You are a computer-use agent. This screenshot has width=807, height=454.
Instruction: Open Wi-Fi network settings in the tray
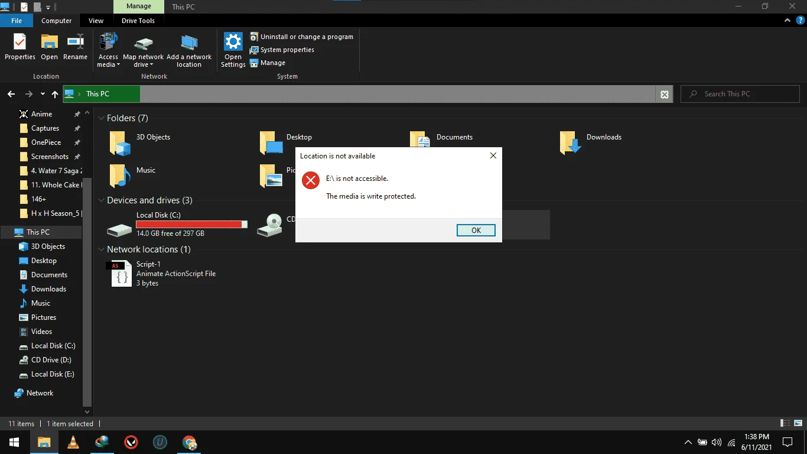click(731, 442)
